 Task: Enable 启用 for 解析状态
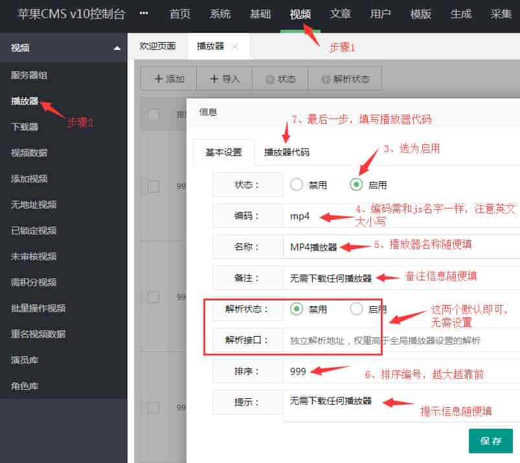click(357, 309)
